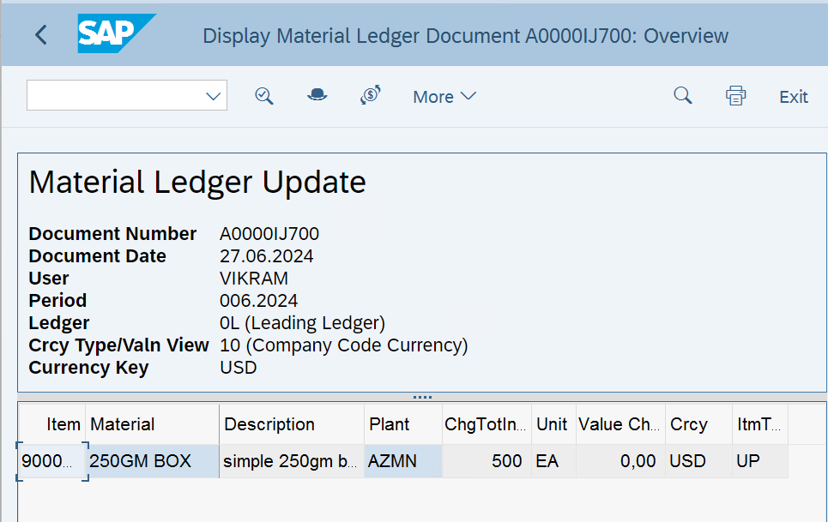Open accounting documents via hat icon
The height and width of the screenshot is (522, 828).
[x=317, y=96]
